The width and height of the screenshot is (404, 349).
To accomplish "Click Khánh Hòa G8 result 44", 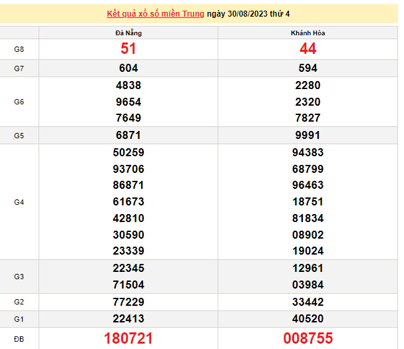I will [x=307, y=49].
